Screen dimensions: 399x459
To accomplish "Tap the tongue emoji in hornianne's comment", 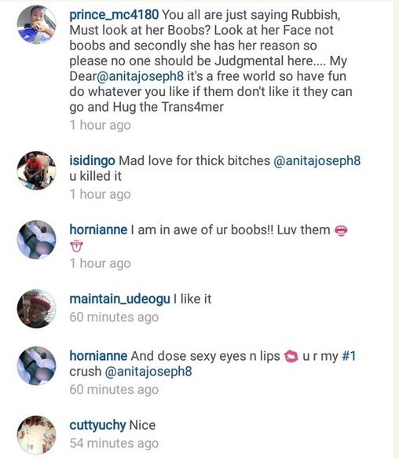I will click(76, 246).
